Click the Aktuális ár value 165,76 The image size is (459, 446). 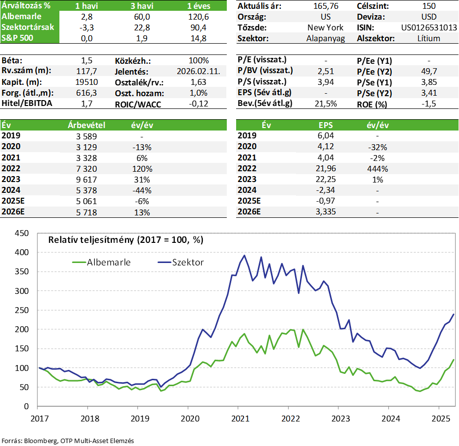coord(325,6)
